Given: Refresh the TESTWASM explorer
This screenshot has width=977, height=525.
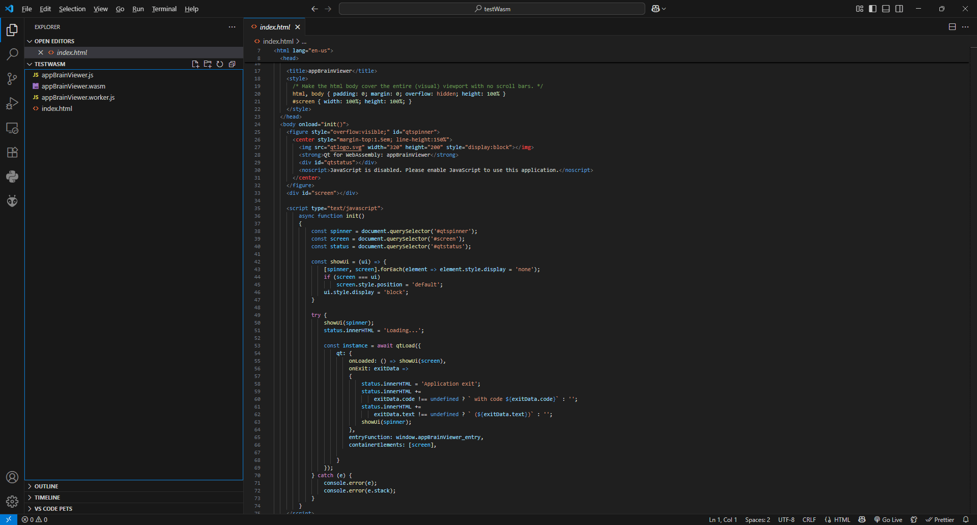Looking at the screenshot, I should 220,64.
